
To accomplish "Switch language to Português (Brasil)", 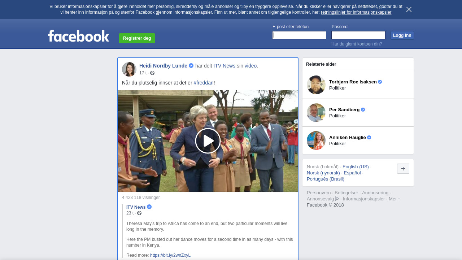I will (326, 179).
